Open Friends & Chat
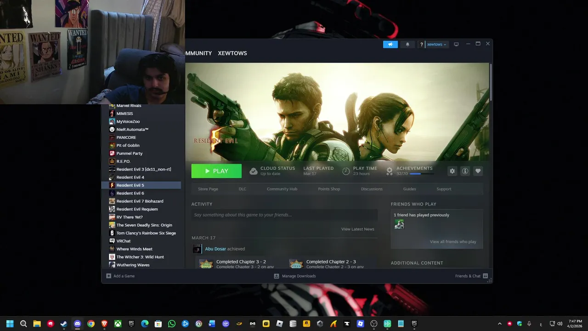The height and width of the screenshot is (331, 588). click(x=471, y=276)
